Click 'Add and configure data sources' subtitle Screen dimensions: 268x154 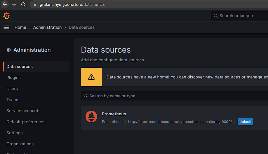112,60
